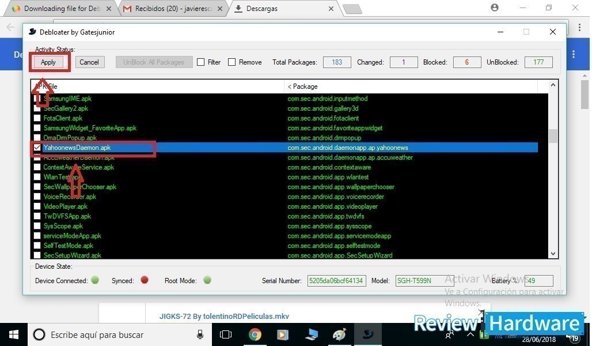Uncheck the YahoonewsDaemon.apk checkbox
592x346 pixels.
[x=37, y=148]
